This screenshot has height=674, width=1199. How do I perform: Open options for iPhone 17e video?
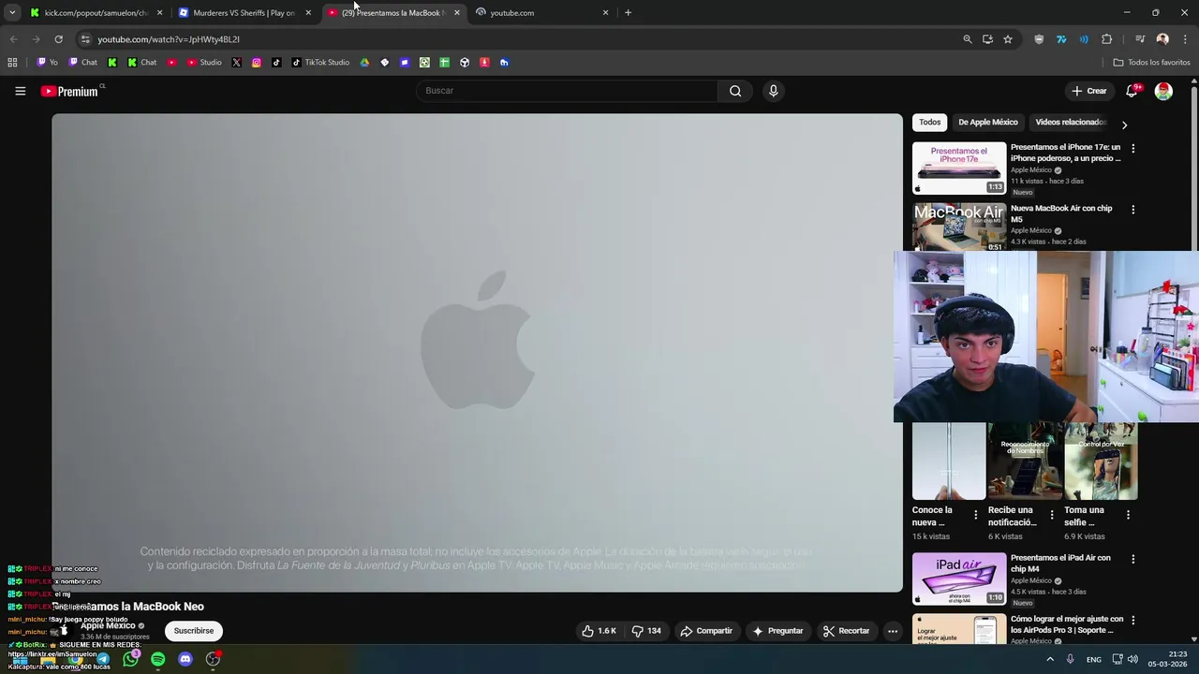pyautogui.click(x=1132, y=148)
